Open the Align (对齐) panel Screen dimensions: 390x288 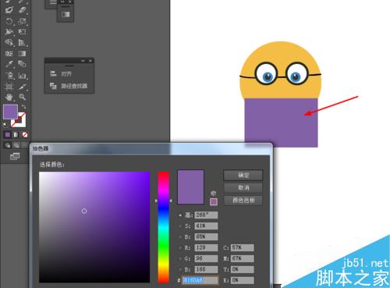coord(61,73)
